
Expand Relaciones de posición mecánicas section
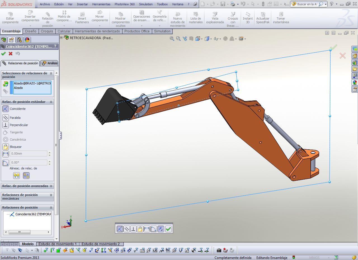click(x=51, y=195)
